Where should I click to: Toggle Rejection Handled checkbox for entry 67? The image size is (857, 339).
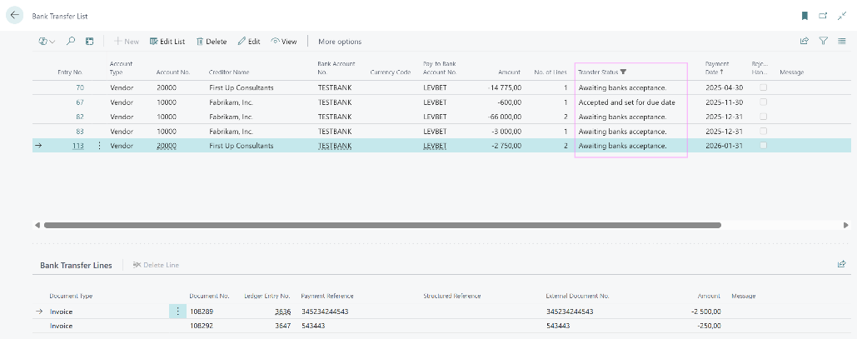tap(763, 102)
